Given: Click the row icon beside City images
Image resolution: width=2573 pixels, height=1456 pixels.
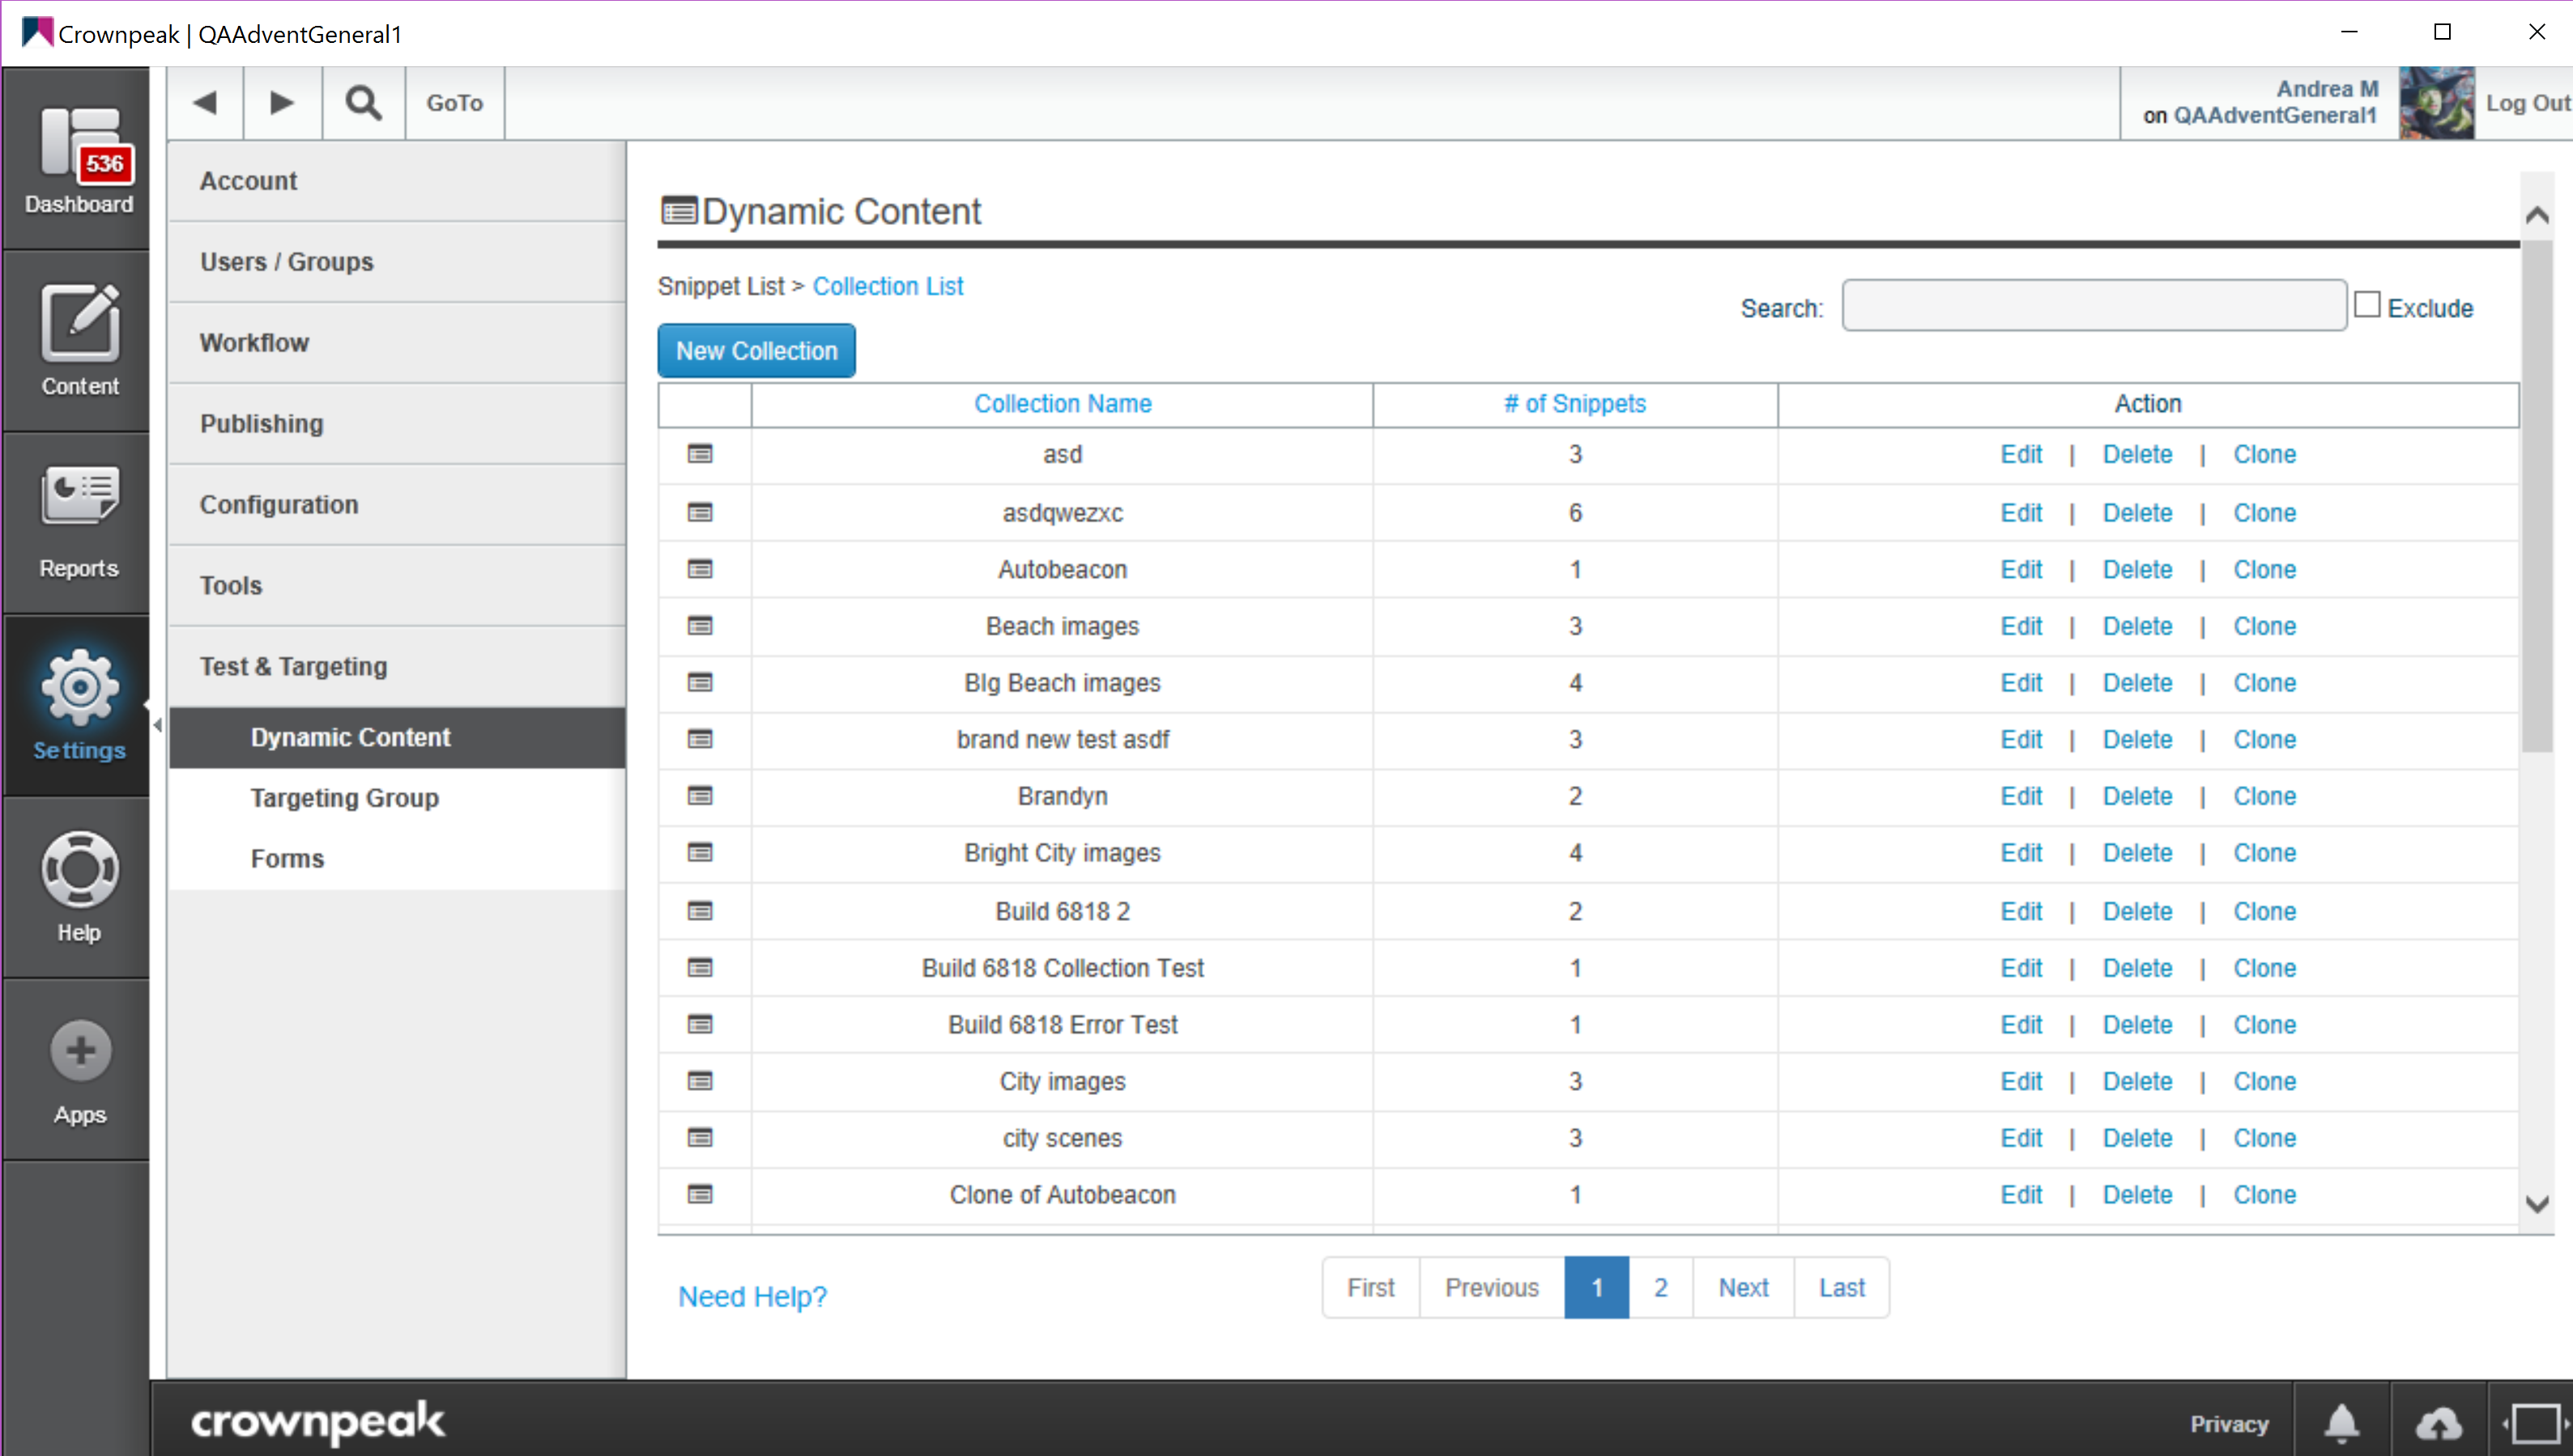Looking at the screenshot, I should click(701, 1082).
